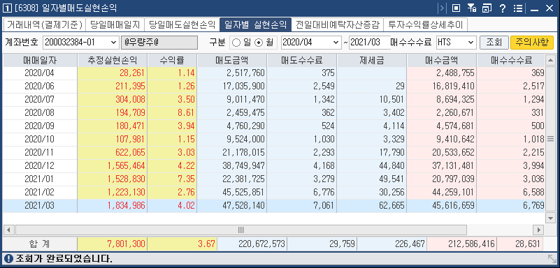Select the 2020/07 row date cell
The image size is (560, 268).
click(x=41, y=99)
